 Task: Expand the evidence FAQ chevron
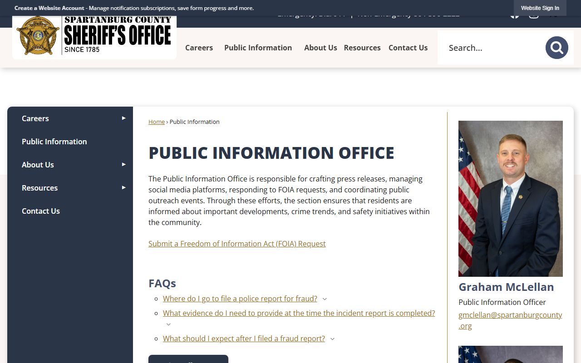click(x=168, y=324)
